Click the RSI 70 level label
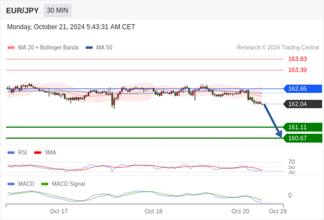324x220 pixels. click(292, 162)
